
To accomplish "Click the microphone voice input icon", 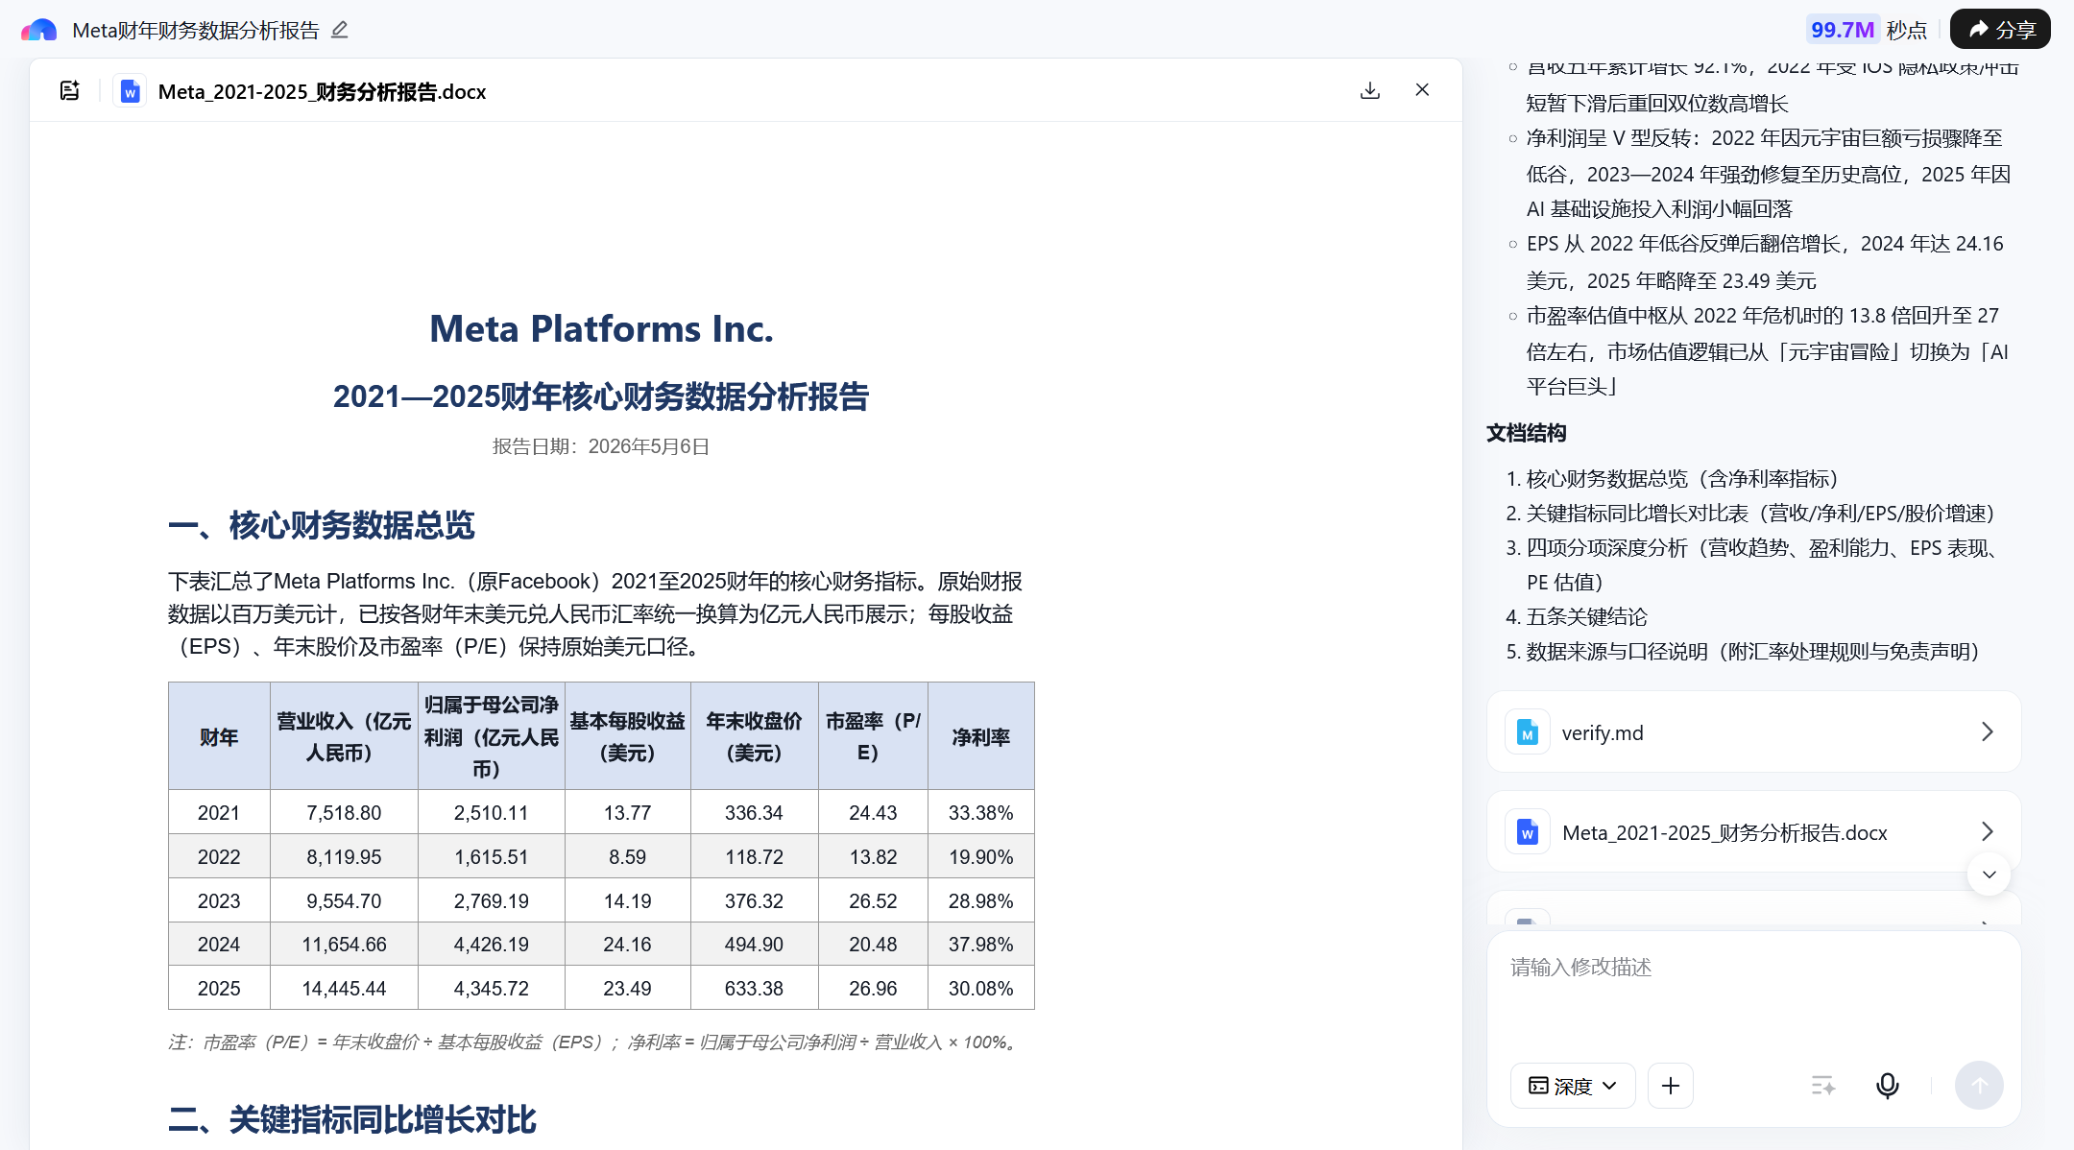I will click(1887, 1086).
